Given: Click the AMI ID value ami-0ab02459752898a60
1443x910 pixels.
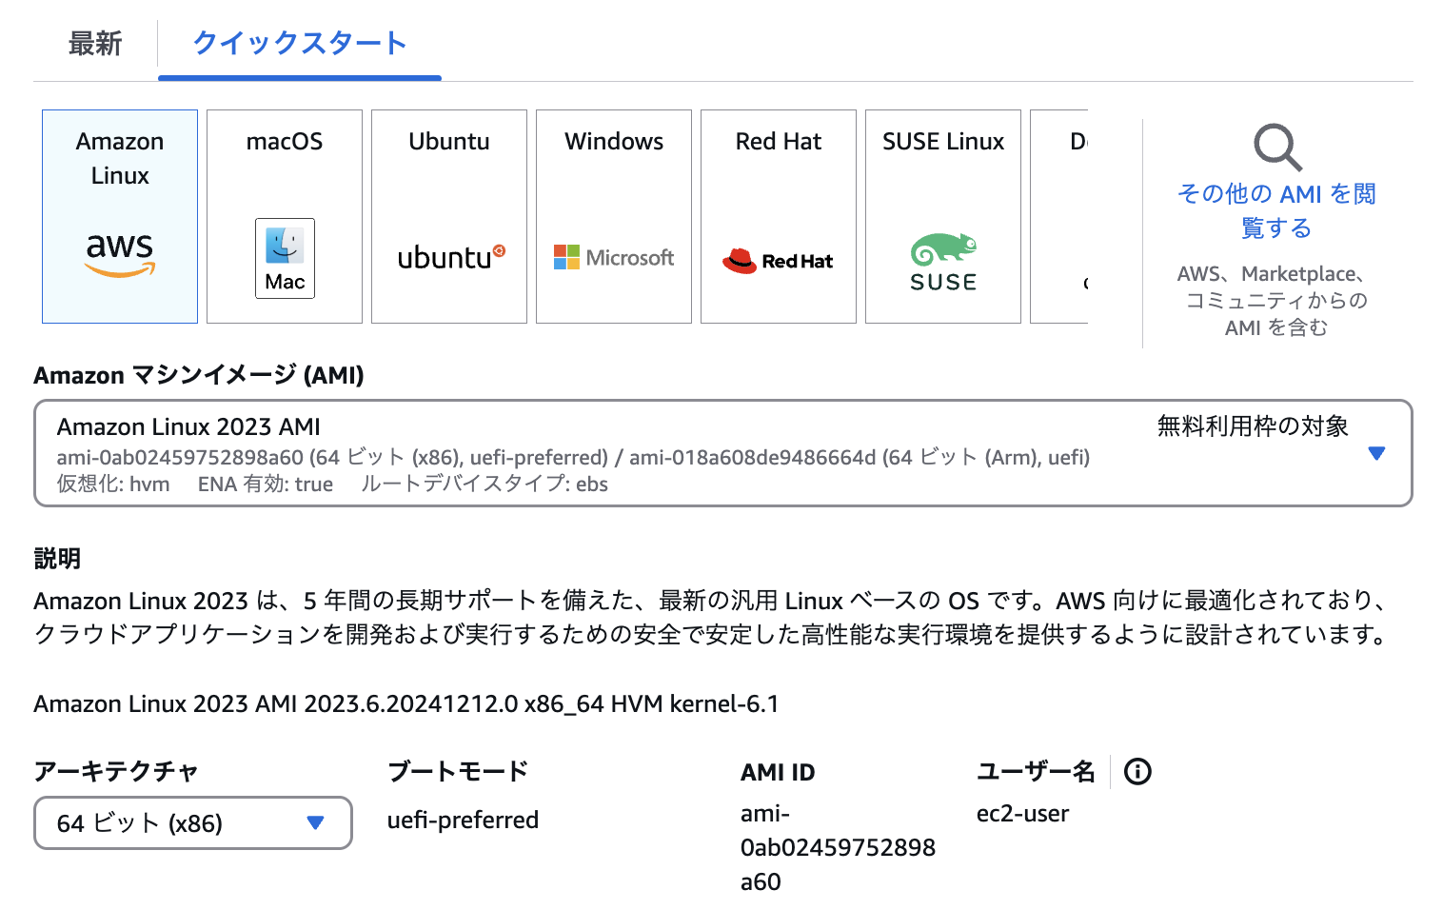Looking at the screenshot, I should click(x=838, y=847).
